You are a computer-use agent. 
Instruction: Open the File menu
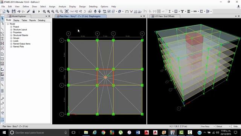click(3, 6)
